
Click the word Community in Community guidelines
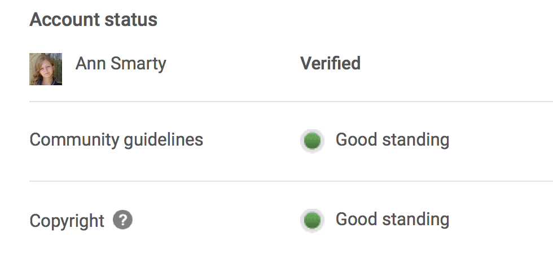pos(74,141)
